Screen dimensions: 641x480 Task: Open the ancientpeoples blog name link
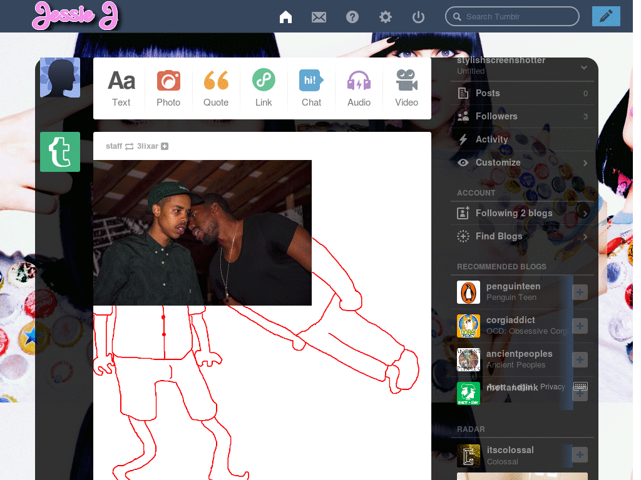pyautogui.click(x=519, y=354)
